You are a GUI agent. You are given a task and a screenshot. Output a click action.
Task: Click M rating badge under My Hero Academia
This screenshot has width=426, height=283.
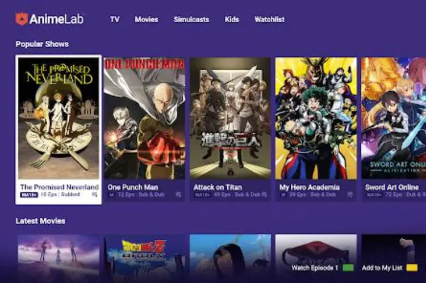point(283,195)
